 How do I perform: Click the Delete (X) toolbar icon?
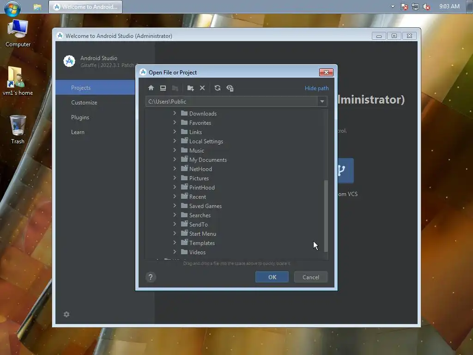click(x=202, y=88)
